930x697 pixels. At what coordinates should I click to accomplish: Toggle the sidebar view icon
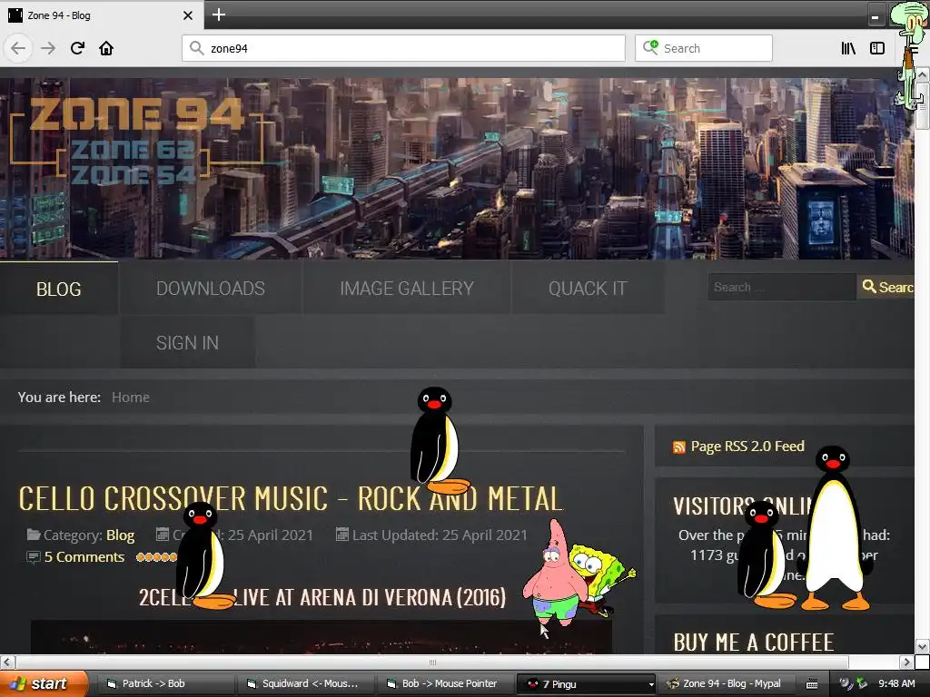(877, 48)
